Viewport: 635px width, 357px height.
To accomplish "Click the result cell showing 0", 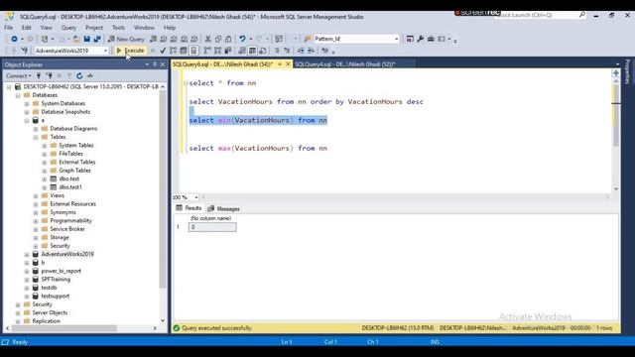I will pos(212,227).
